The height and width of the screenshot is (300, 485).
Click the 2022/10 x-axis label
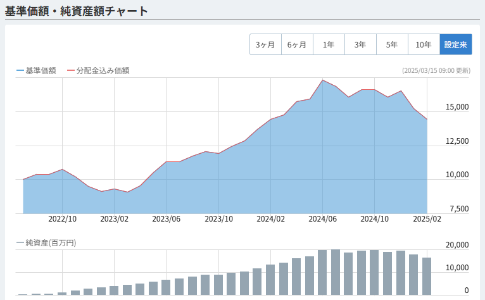(63, 219)
